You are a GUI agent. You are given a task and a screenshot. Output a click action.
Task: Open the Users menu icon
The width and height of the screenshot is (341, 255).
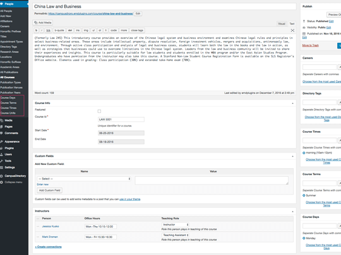click(1, 154)
